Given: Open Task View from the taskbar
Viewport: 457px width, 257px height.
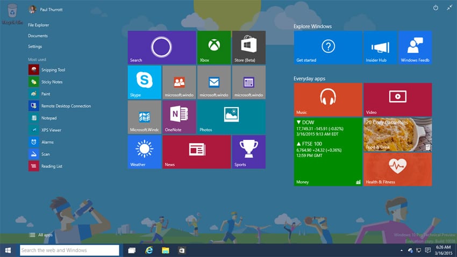Looking at the screenshot, I should 132,251.
